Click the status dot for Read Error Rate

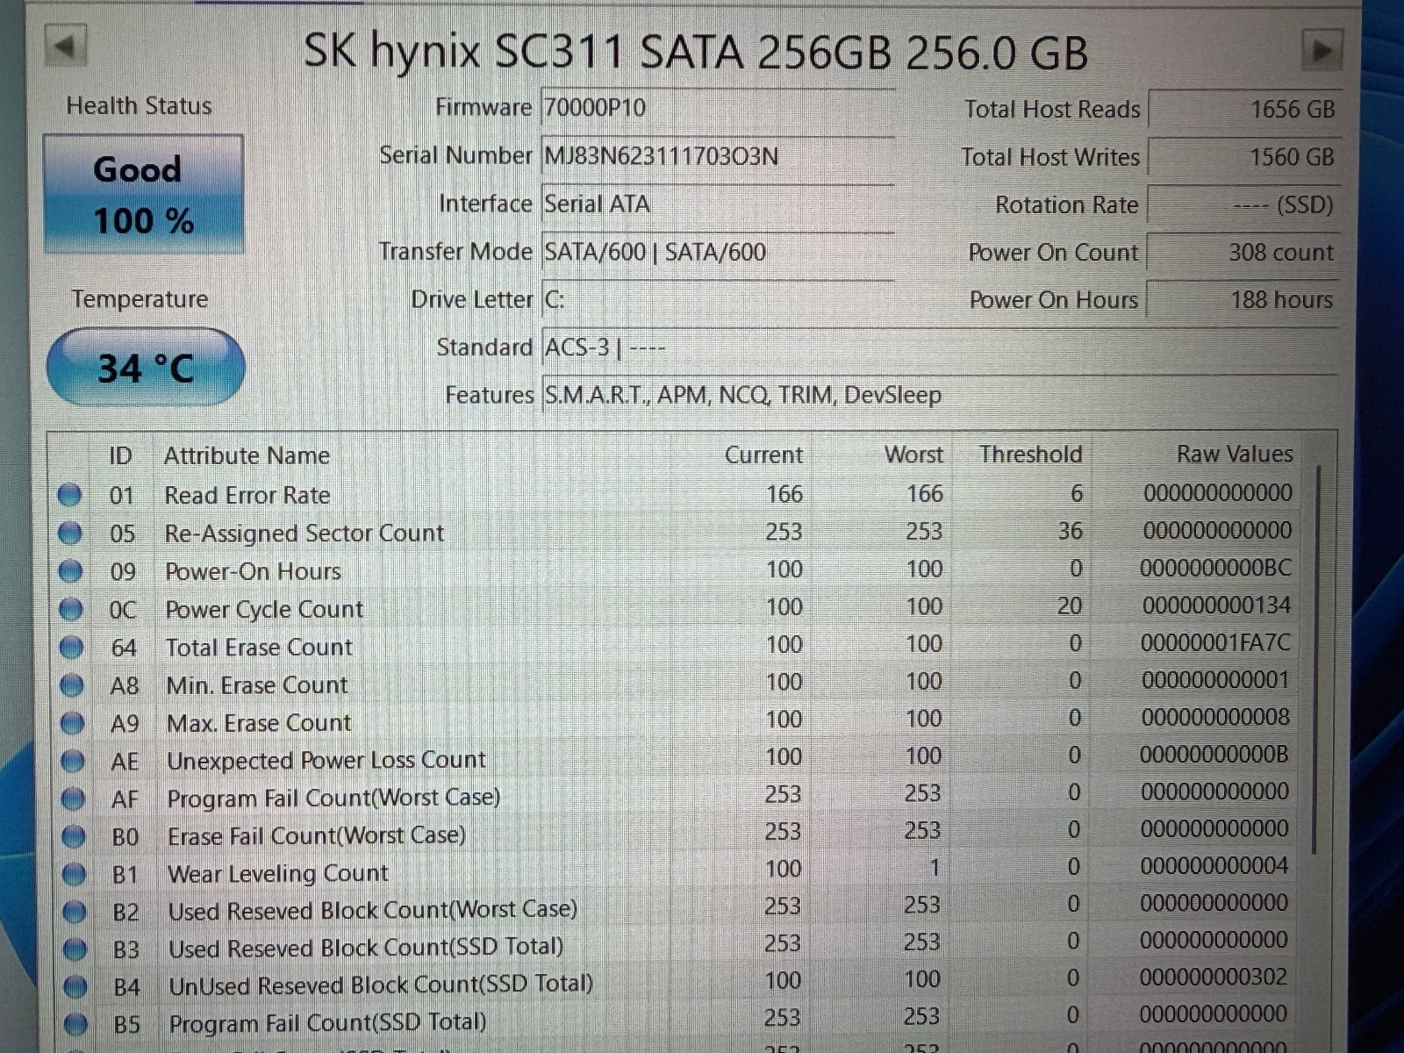(x=69, y=496)
